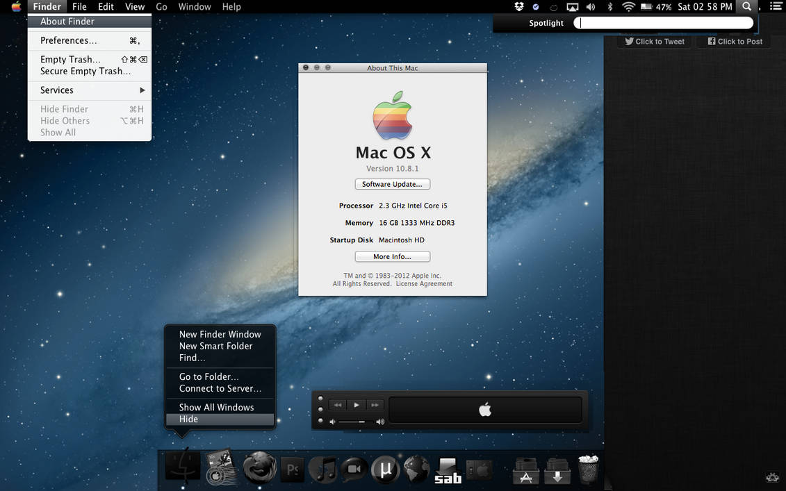Open the Window menu
Image resolution: width=786 pixels, height=491 pixels.
pyautogui.click(x=195, y=6)
